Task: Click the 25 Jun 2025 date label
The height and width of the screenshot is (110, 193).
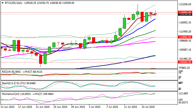Action: coord(61,107)
